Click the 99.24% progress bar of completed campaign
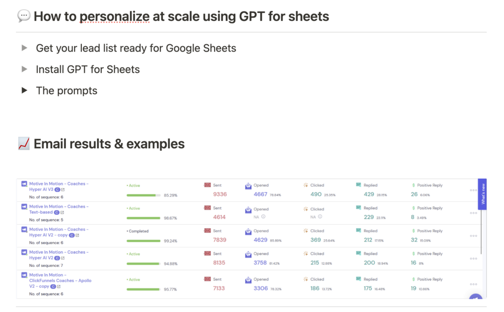The width and height of the screenshot is (504, 312). click(x=143, y=241)
